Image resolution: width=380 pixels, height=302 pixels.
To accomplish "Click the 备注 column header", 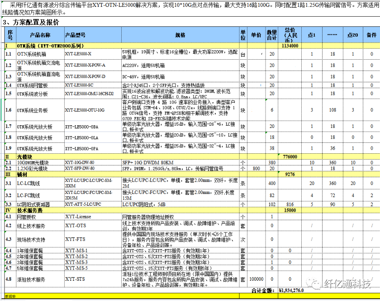I will [x=371, y=35].
